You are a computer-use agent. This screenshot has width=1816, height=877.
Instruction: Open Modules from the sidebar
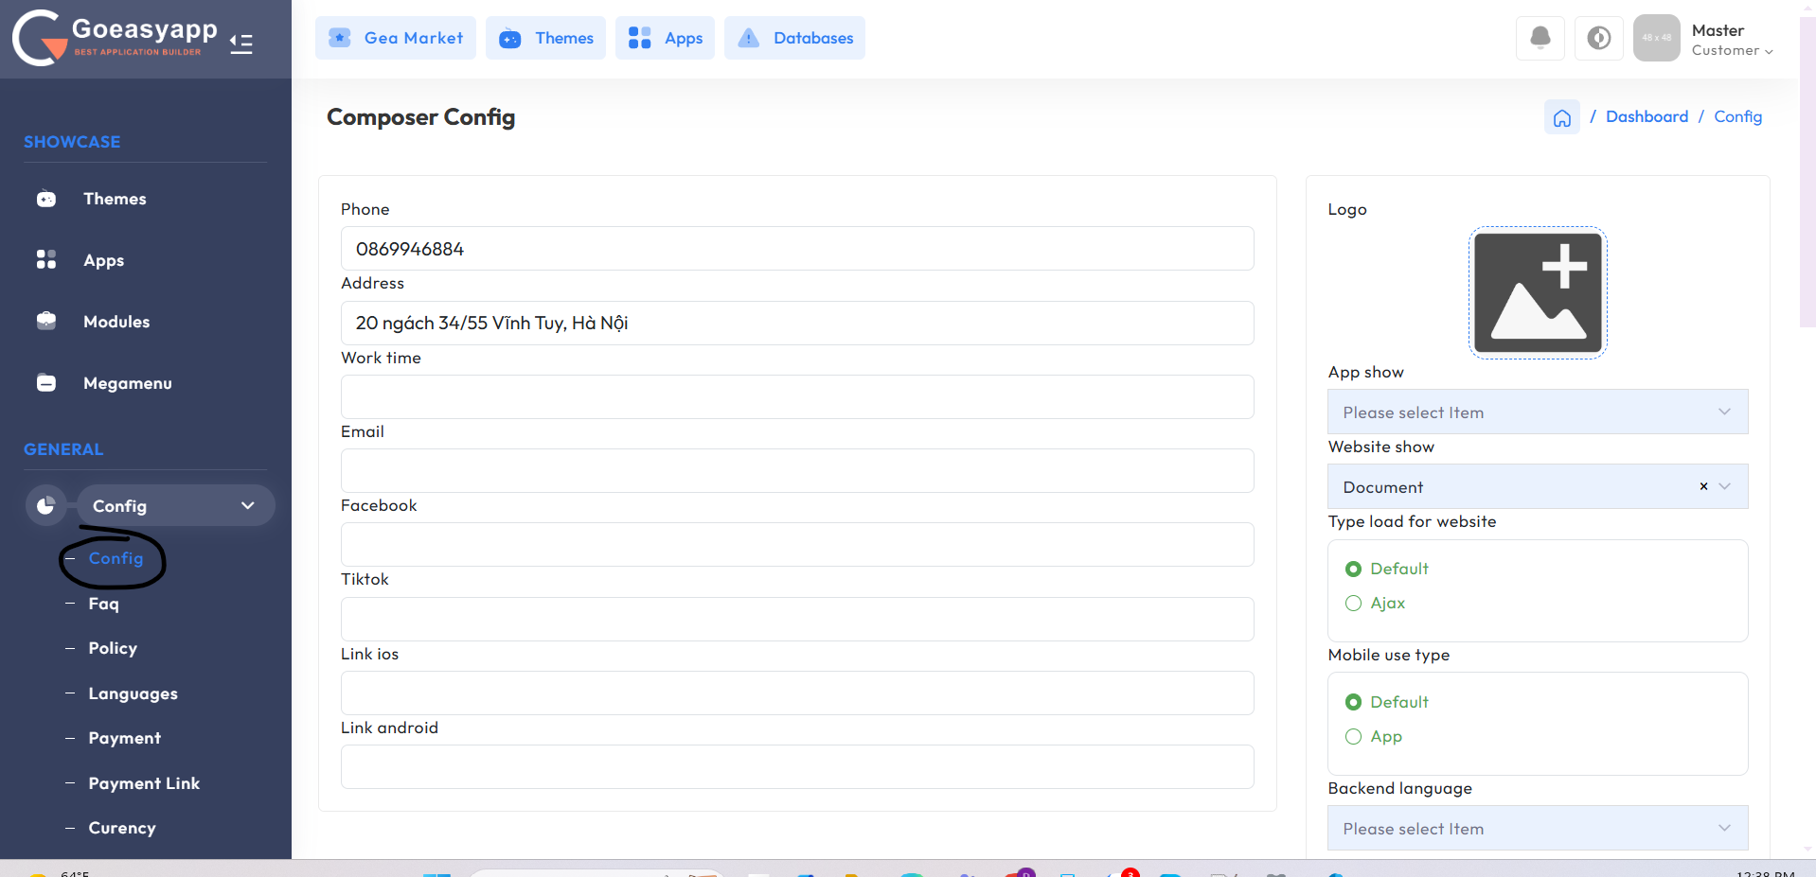(116, 322)
